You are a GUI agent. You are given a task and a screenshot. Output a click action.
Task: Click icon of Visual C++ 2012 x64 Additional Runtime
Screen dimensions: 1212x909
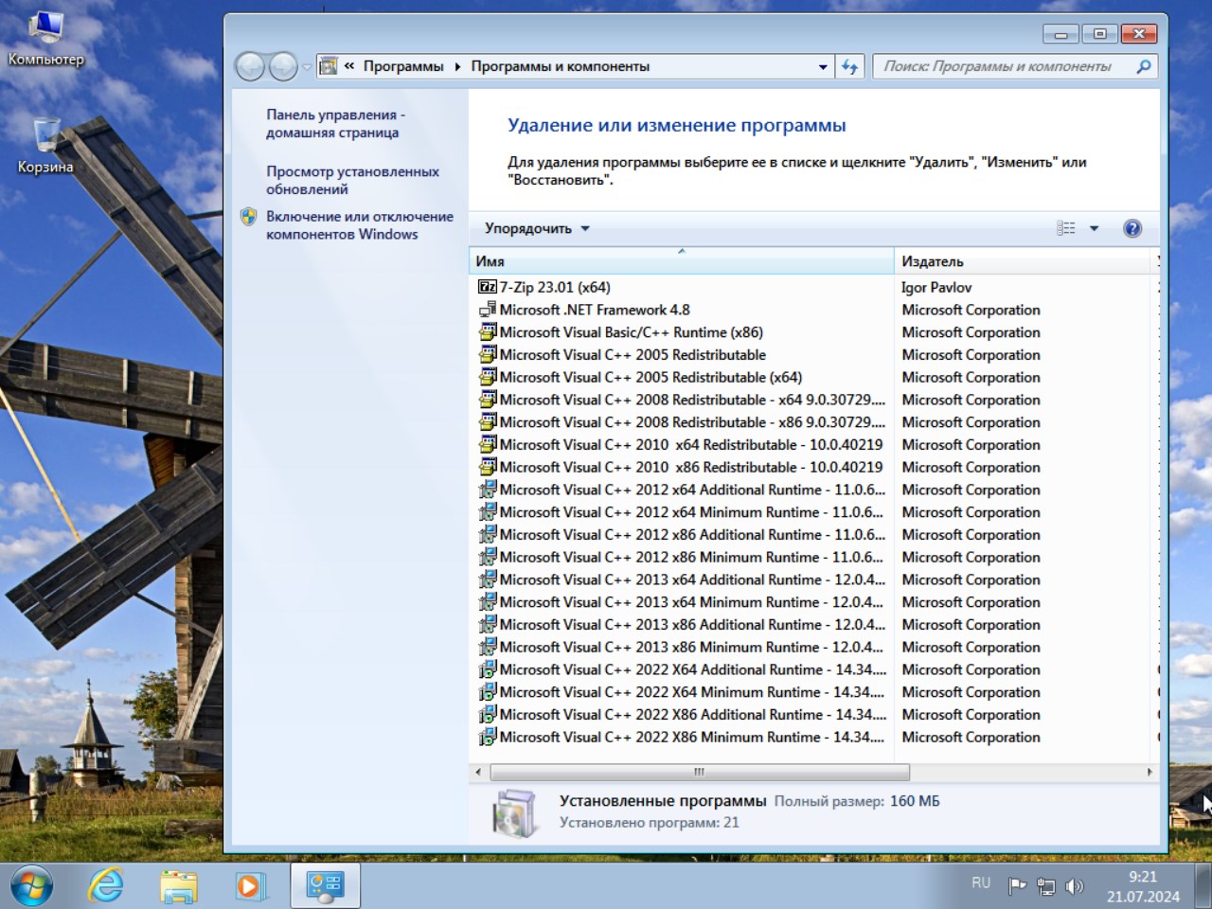click(x=488, y=490)
